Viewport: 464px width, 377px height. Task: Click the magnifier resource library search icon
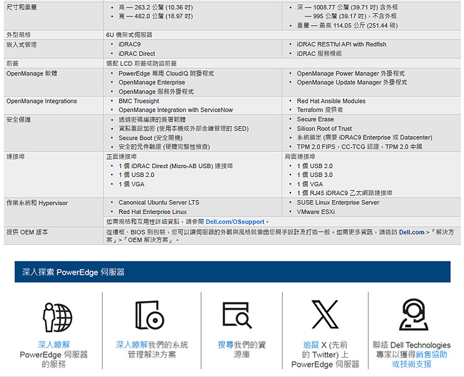pos(237,316)
